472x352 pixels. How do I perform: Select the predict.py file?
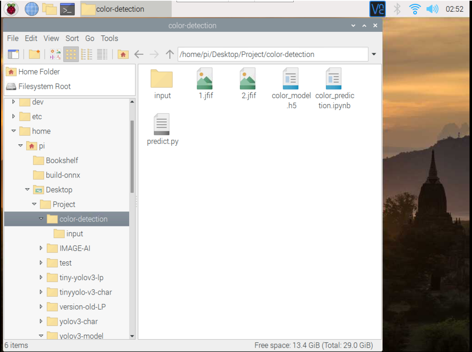pos(163,129)
